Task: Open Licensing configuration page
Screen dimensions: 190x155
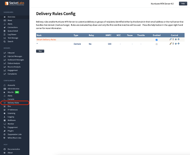Action: (11, 113)
